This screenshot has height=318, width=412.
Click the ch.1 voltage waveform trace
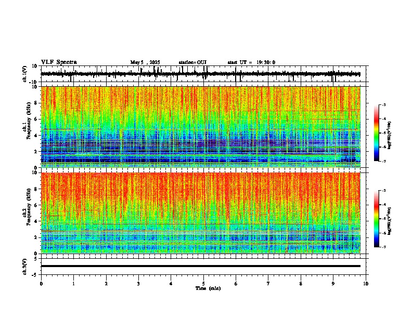point(201,74)
